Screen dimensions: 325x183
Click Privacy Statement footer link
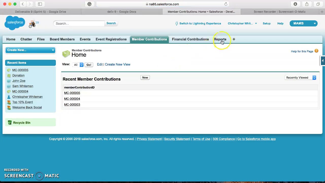coord(149,139)
